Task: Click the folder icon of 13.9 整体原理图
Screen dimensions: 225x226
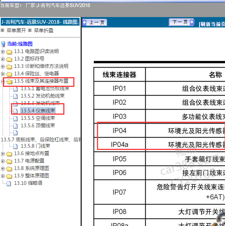Action: [9, 176]
